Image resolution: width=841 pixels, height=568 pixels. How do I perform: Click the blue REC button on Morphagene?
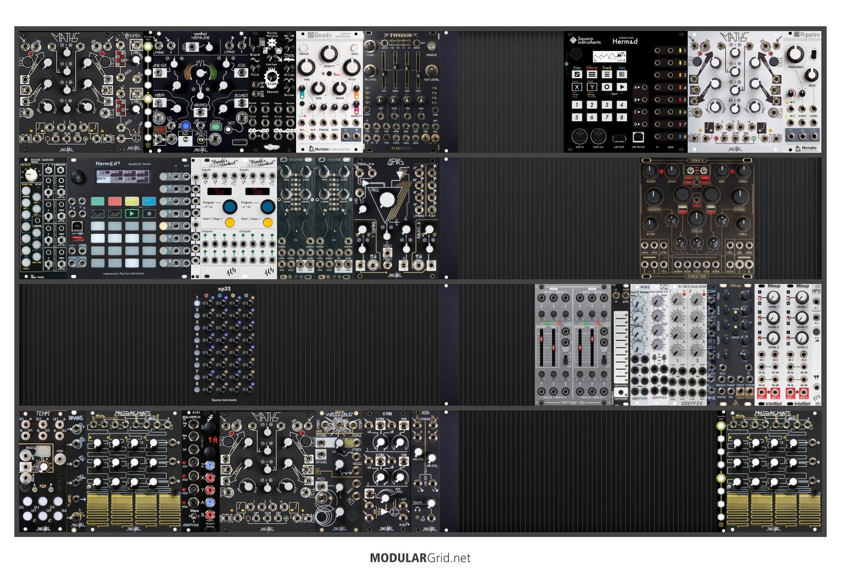click(186, 126)
